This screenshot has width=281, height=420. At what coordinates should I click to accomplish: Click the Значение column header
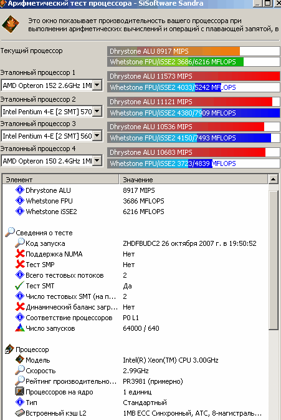(x=193, y=179)
